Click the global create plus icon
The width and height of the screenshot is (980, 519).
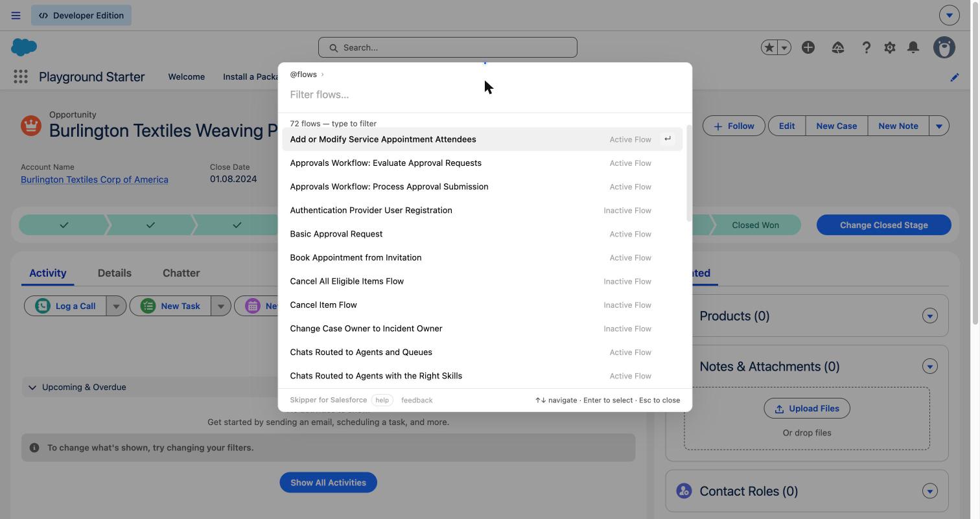(x=808, y=47)
